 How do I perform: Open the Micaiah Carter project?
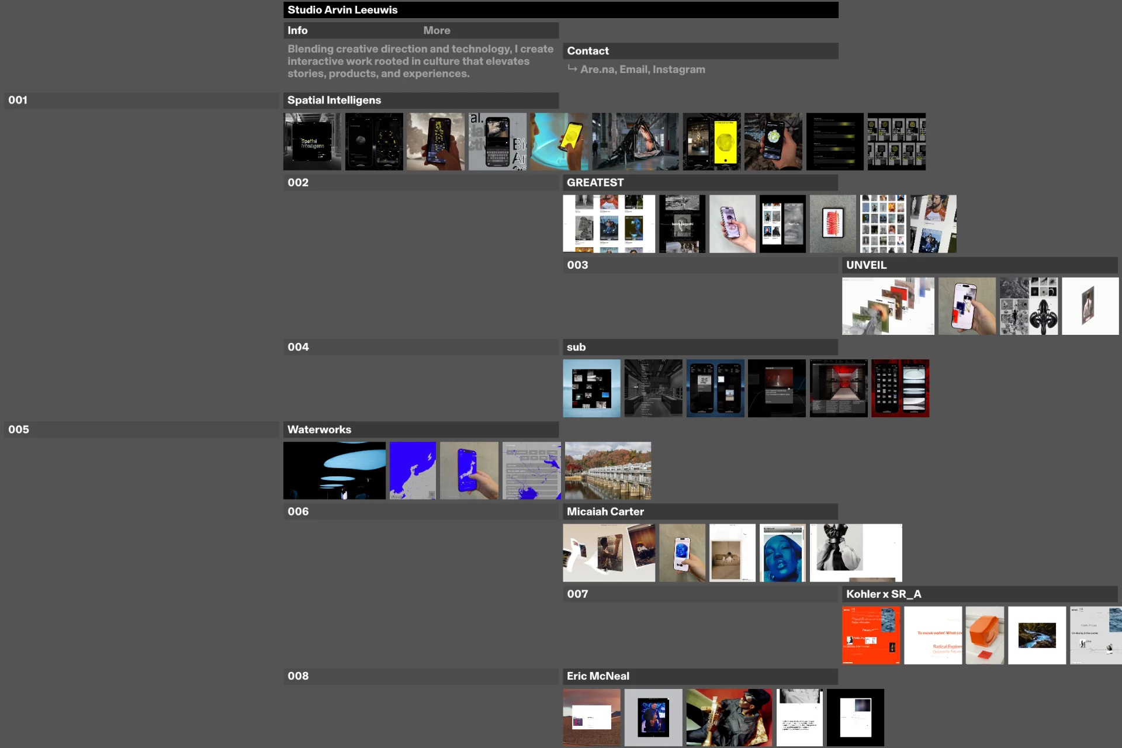(x=605, y=511)
